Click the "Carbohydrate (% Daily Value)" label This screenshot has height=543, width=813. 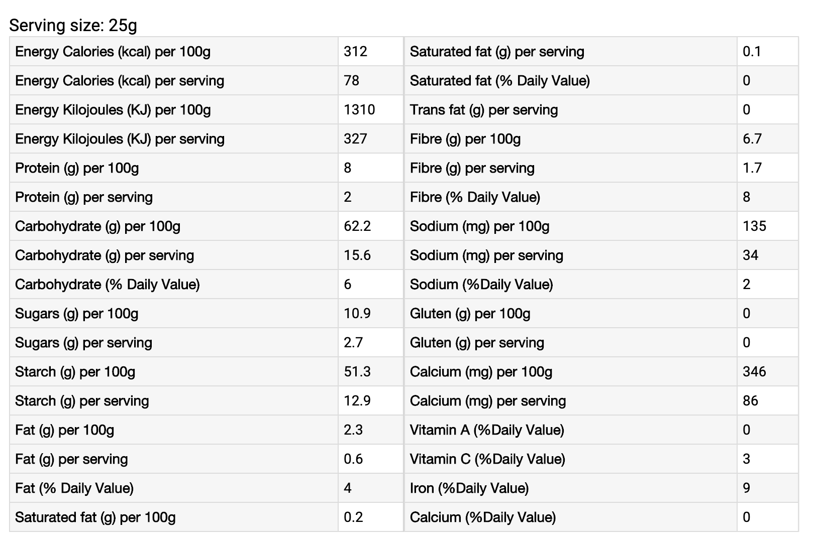(x=108, y=284)
